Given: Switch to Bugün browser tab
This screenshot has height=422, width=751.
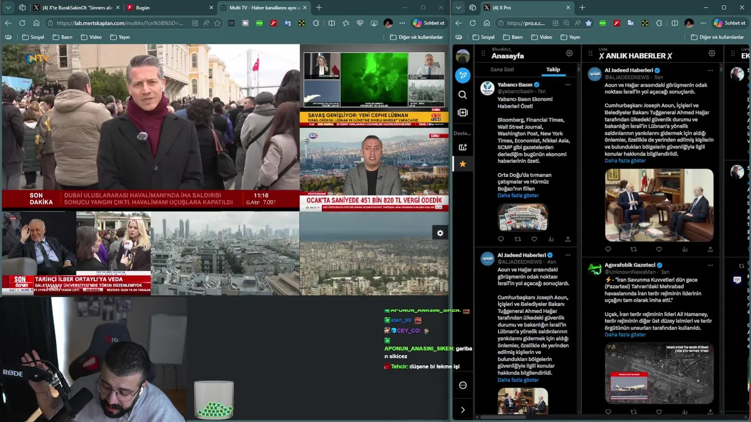Looking at the screenshot, I should (x=170, y=8).
